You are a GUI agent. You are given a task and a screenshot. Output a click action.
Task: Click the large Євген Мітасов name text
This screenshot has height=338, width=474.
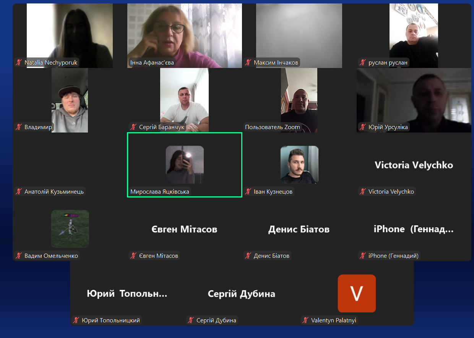(x=184, y=229)
